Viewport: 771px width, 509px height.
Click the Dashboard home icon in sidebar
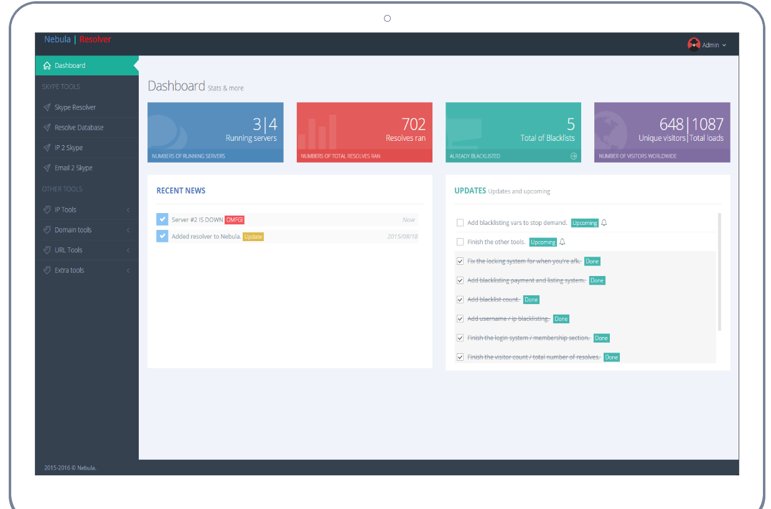point(47,65)
